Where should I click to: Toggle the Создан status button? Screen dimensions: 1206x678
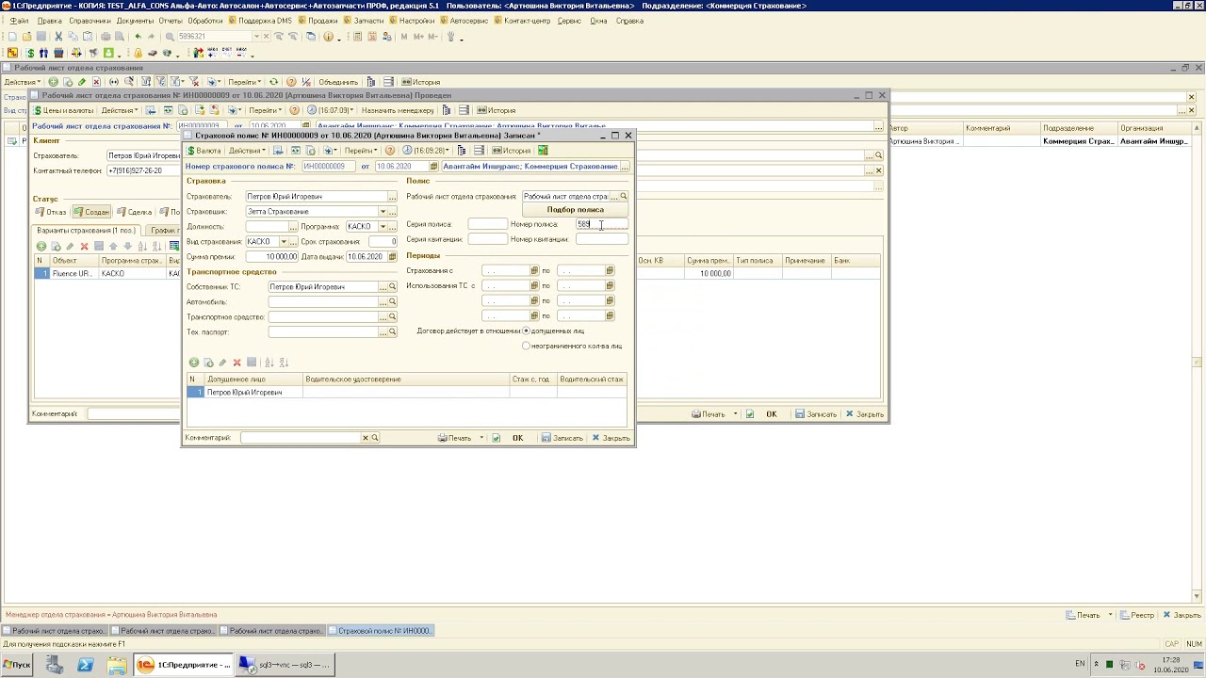coord(92,212)
